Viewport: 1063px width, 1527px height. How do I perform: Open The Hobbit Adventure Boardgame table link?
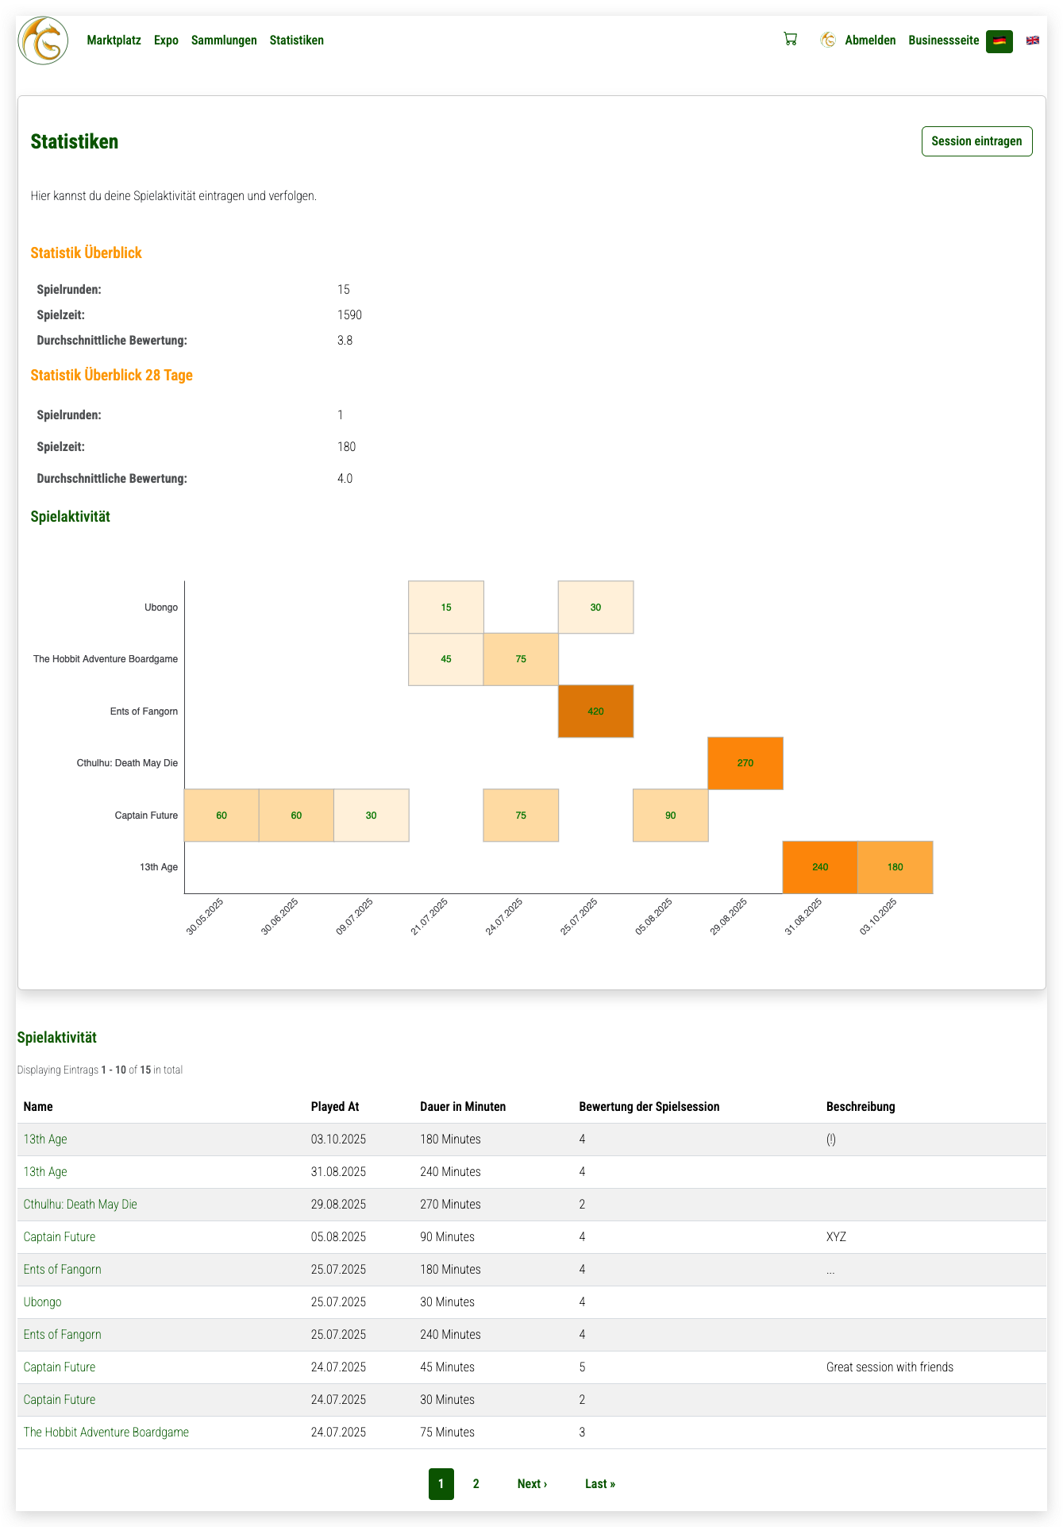click(106, 1433)
